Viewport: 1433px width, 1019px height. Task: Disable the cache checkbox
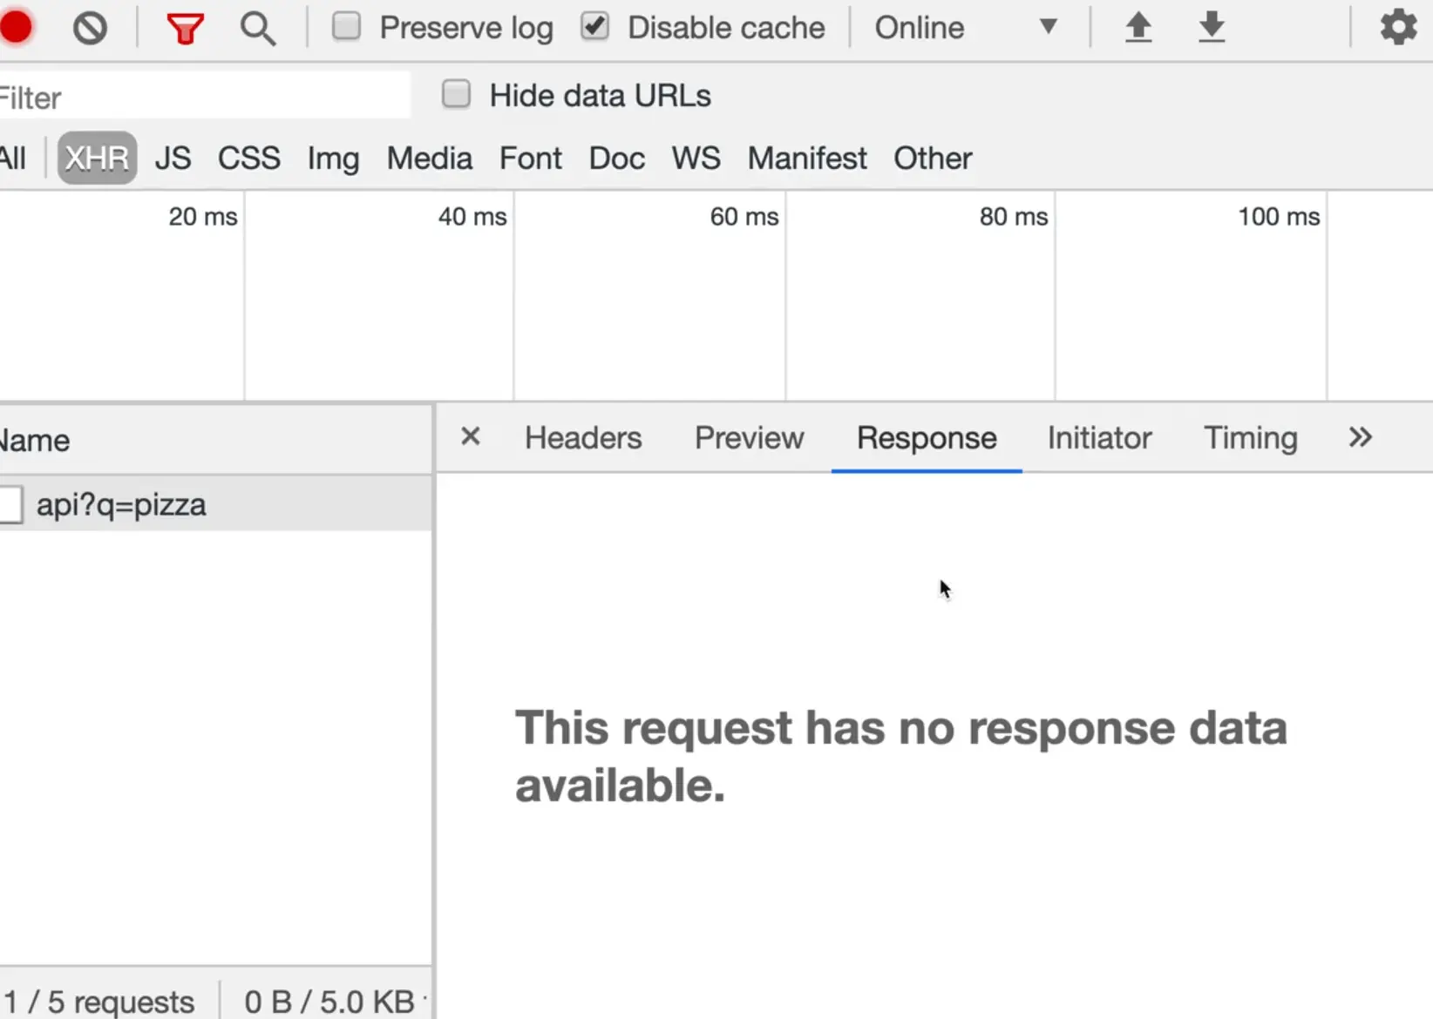pyautogui.click(x=594, y=26)
